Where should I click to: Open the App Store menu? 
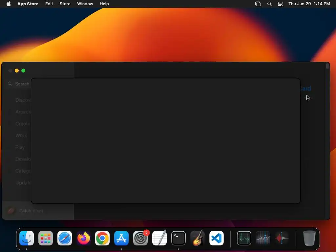pyautogui.click(x=28, y=4)
